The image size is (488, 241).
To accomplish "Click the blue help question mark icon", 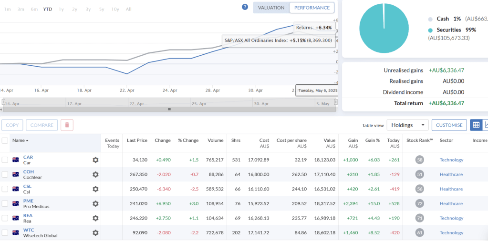I will pyautogui.click(x=245, y=7).
